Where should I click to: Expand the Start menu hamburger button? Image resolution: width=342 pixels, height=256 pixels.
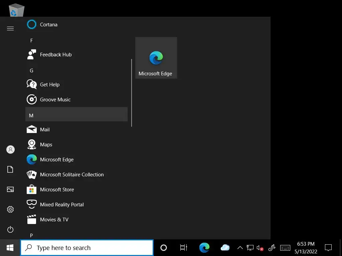[x=10, y=29]
